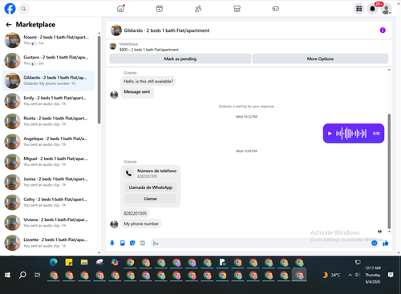Open the emoji picker in message box
Image resolution: width=401 pixels, height=294 pixels.
(x=375, y=243)
